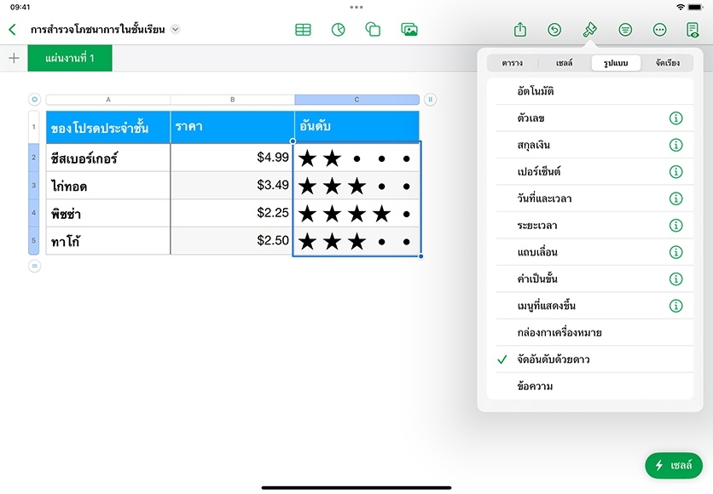Image resolution: width=713 pixels, height=494 pixels.
Task: Choose the กล่องกาเครื่องหมาย format option
Action: coord(559,332)
